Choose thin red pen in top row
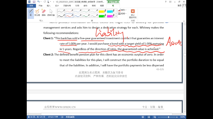The image size is (213, 119). tap(69, 11)
